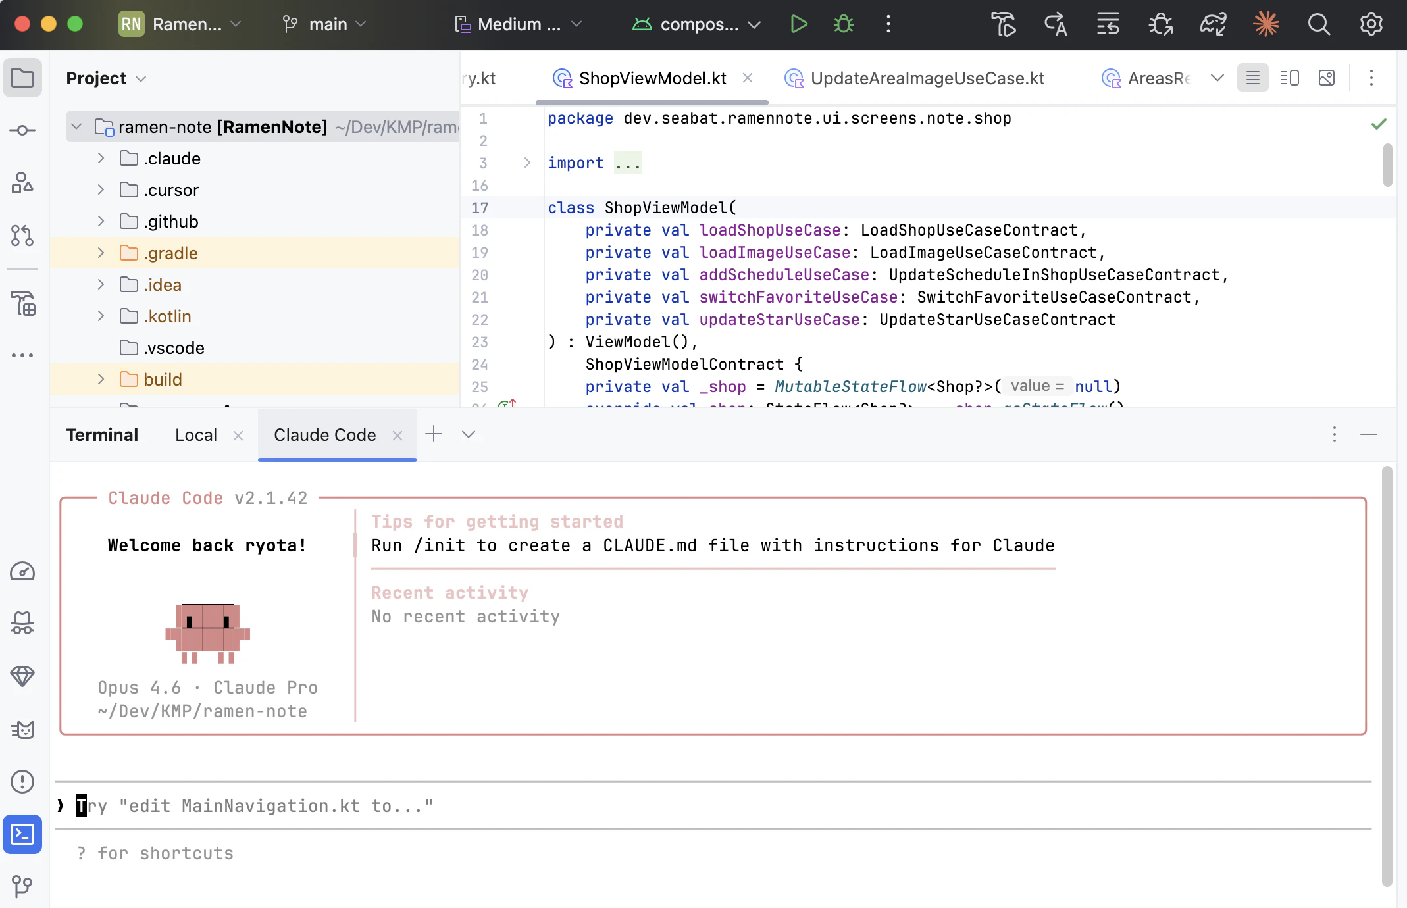Open the main branch dropdown

coord(324,24)
